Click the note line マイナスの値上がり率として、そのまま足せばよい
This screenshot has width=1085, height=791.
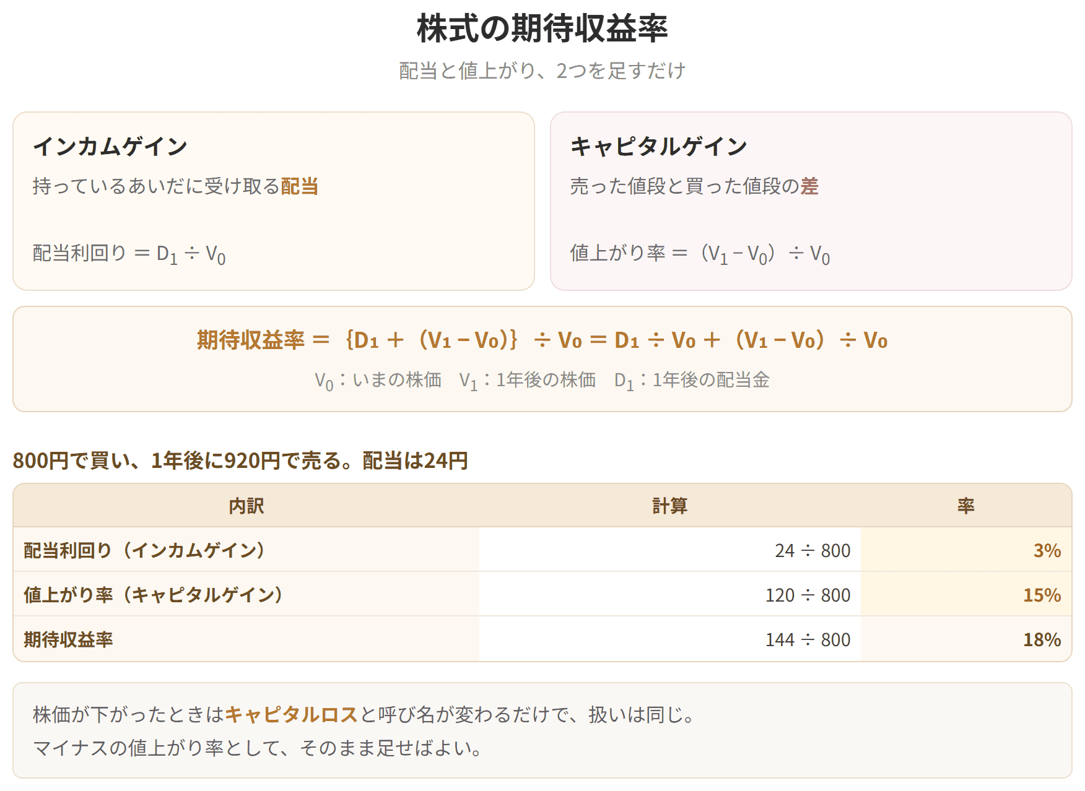pos(258,748)
